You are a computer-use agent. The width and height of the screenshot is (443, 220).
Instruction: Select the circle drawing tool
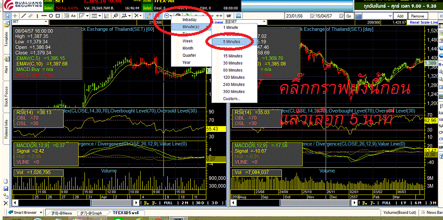(x=51, y=16)
